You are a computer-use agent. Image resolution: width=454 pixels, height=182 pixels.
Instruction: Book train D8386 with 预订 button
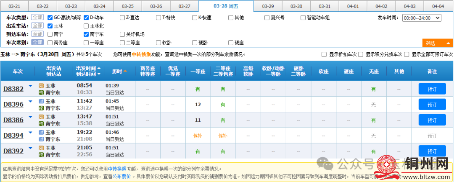pos(432,120)
